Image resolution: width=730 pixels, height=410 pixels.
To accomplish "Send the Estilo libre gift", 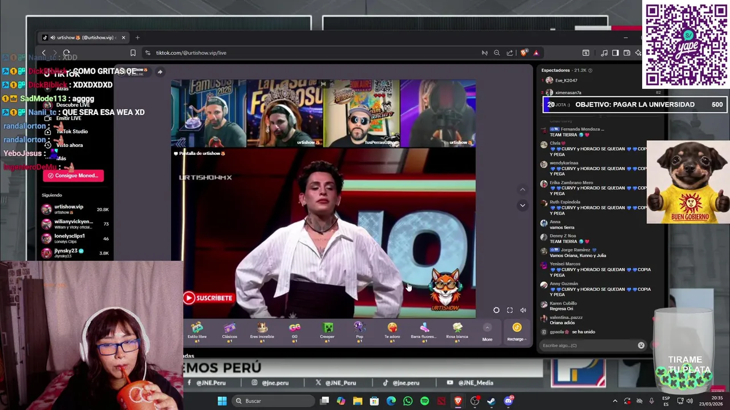I will pyautogui.click(x=197, y=331).
